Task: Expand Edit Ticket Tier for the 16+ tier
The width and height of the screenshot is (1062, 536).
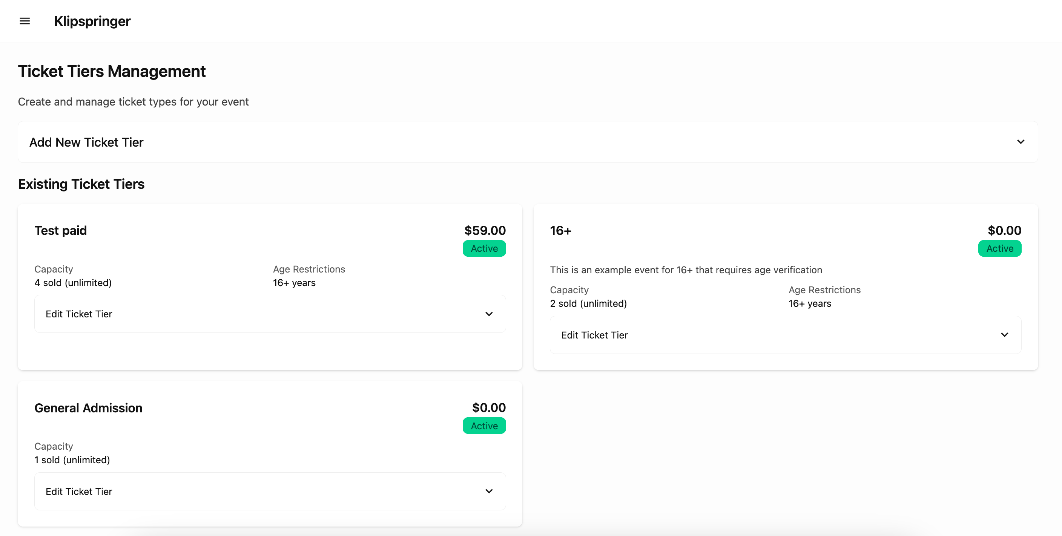Action: [x=594, y=335]
